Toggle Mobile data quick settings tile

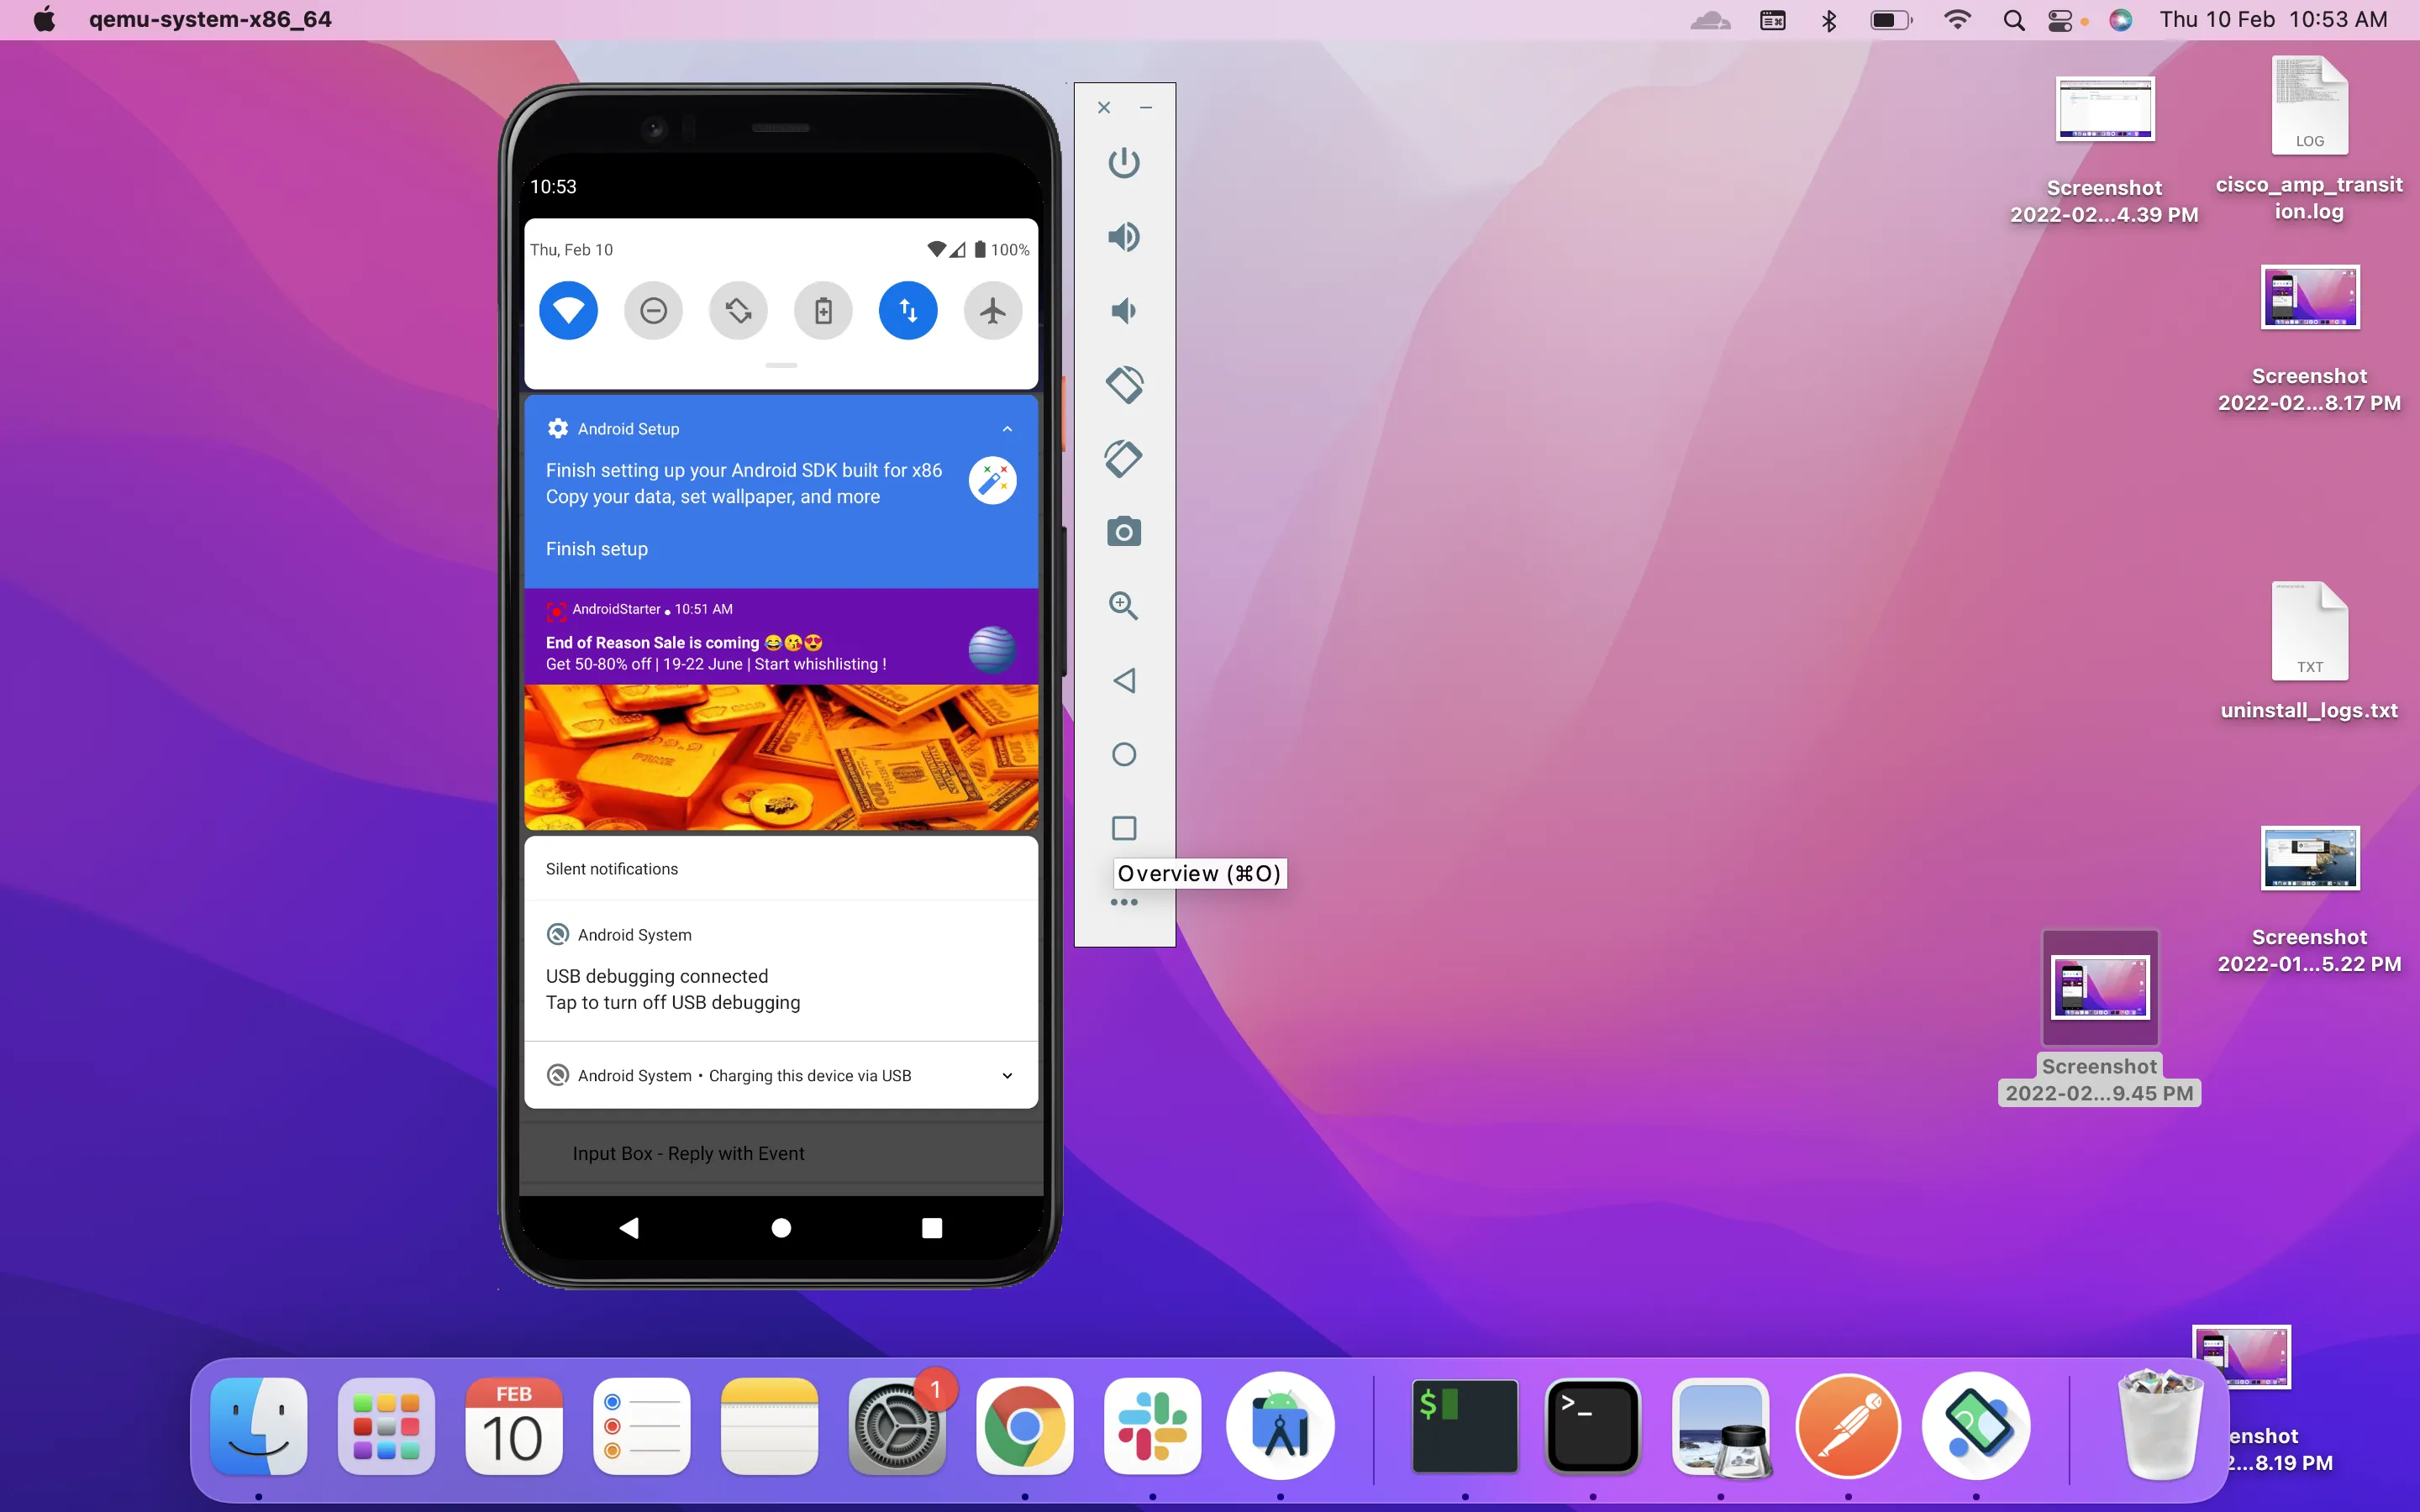point(908,311)
